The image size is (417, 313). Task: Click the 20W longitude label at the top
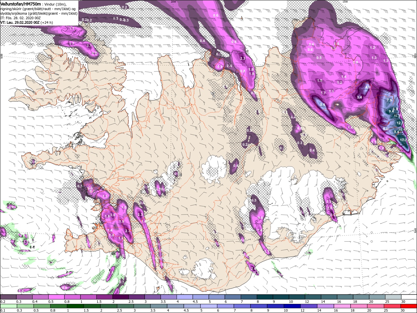tap(173, 2)
